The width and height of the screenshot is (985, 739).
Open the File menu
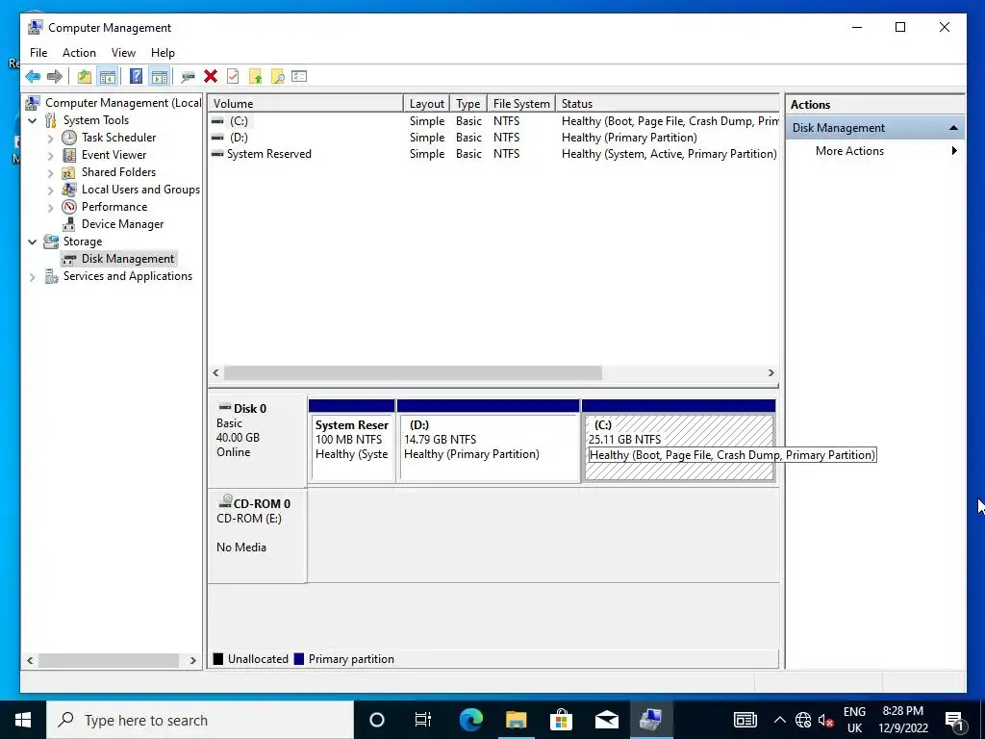point(38,53)
